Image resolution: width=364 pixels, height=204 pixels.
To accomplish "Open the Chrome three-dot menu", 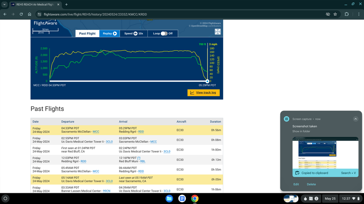I will pyautogui.click(x=359, y=14).
